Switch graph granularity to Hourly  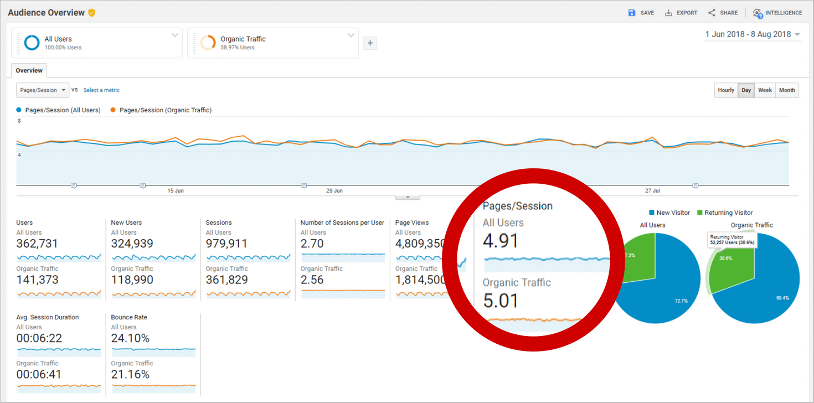[x=726, y=90]
